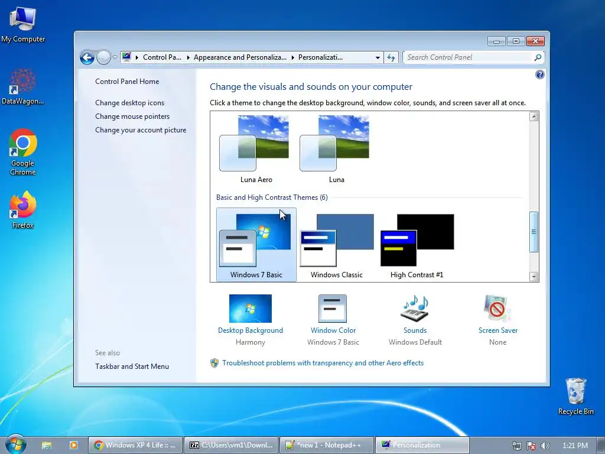Open Troubleshoot problems with transparency link

[323, 363]
